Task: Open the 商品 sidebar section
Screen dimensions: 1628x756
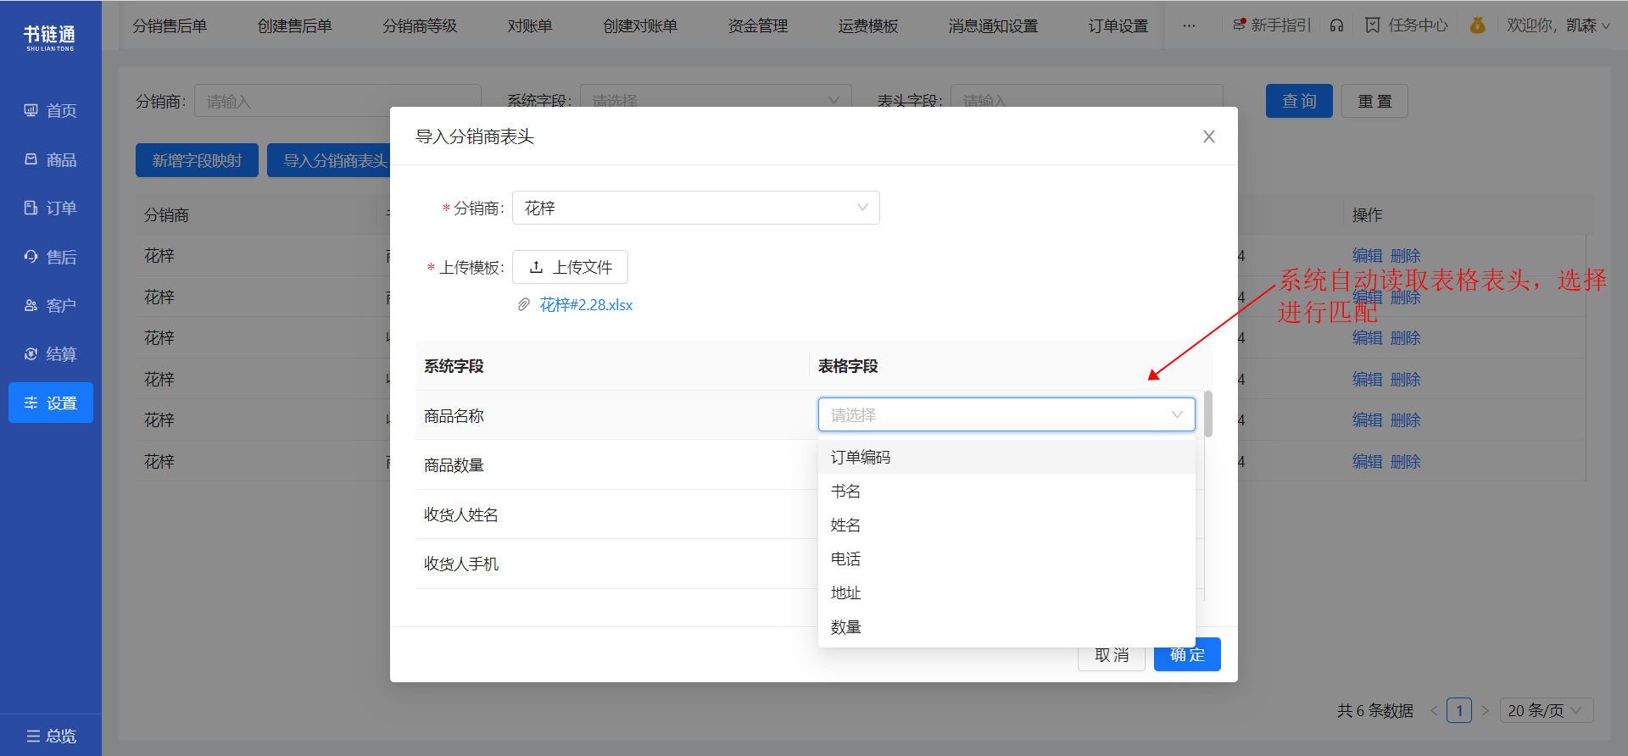Action: [x=50, y=159]
